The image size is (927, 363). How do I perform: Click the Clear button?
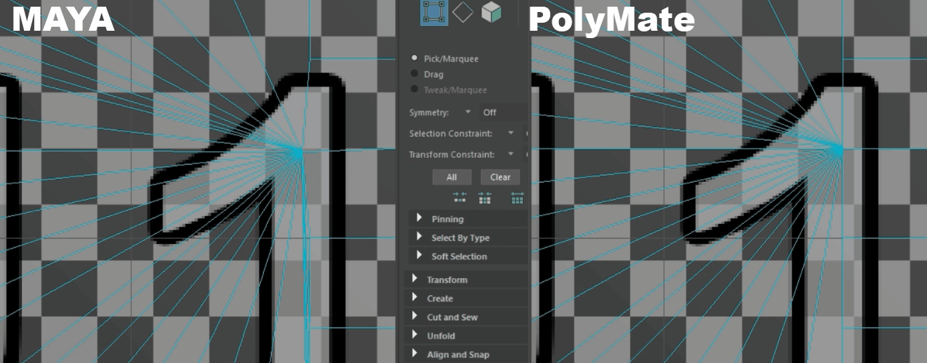click(x=500, y=177)
